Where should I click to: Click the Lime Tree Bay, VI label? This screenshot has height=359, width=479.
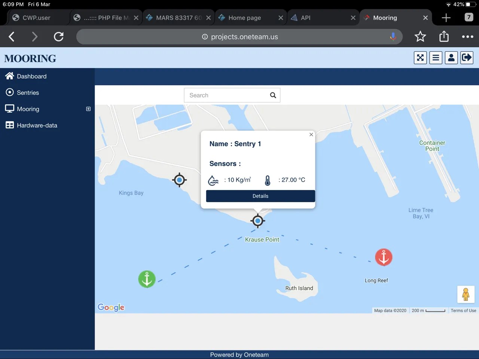click(421, 213)
